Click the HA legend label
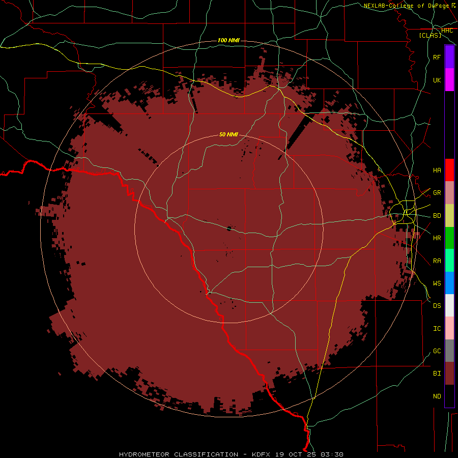Viewport: 458px width, 458px height. tap(437, 170)
